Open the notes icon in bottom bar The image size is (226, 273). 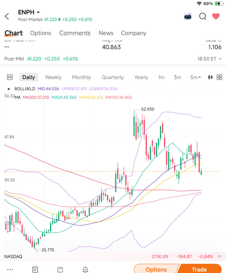tap(35, 269)
